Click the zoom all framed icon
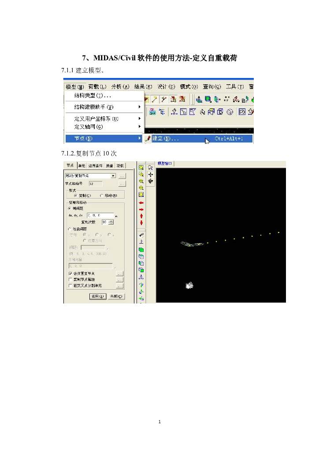Image resolution: width=319 pixels, height=451 pixels. 141,195
